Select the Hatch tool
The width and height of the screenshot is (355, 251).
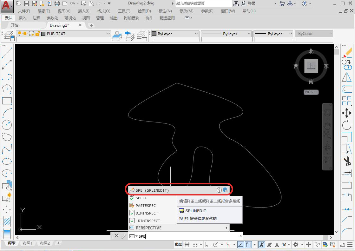pyautogui.click(x=7, y=221)
